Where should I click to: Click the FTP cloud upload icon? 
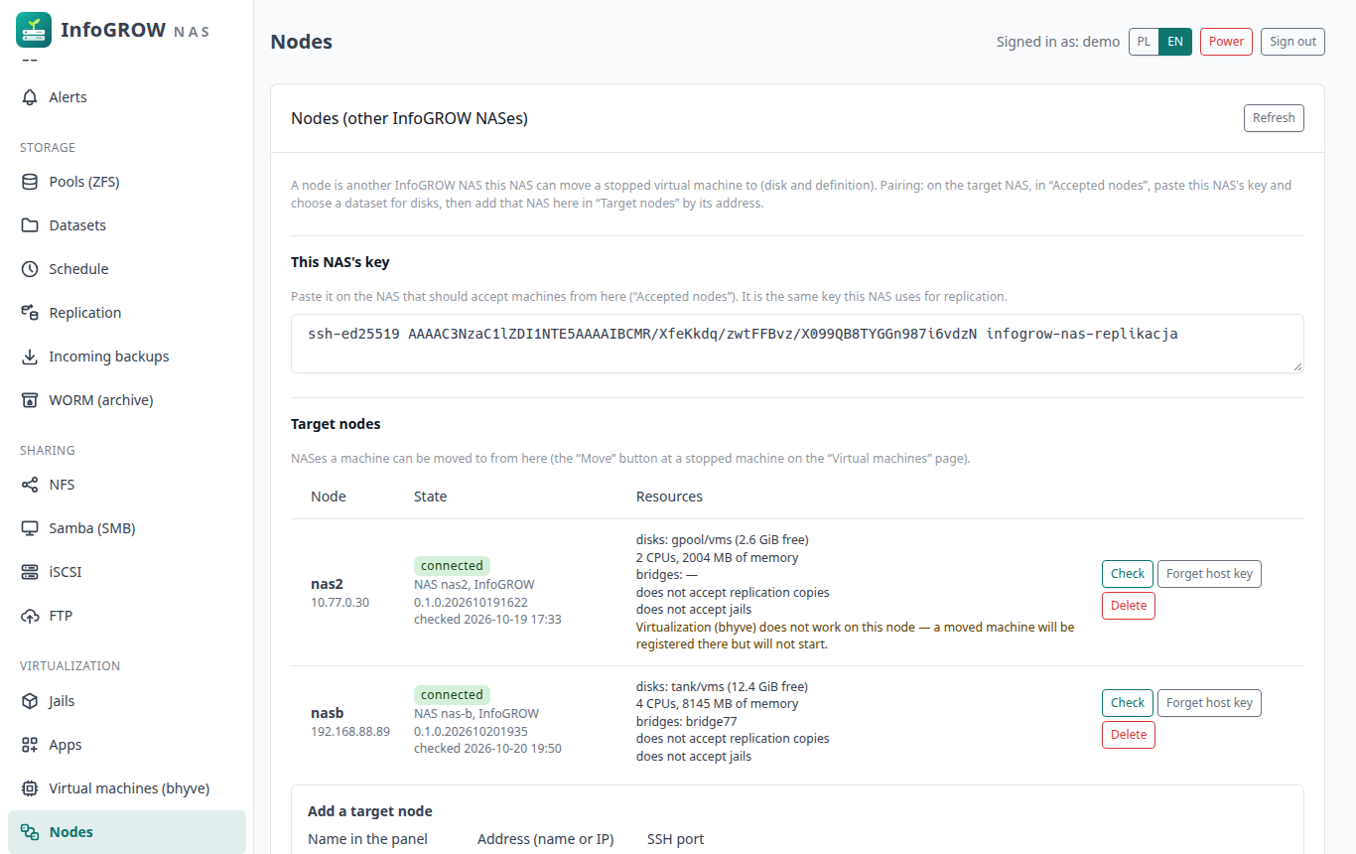click(30, 616)
